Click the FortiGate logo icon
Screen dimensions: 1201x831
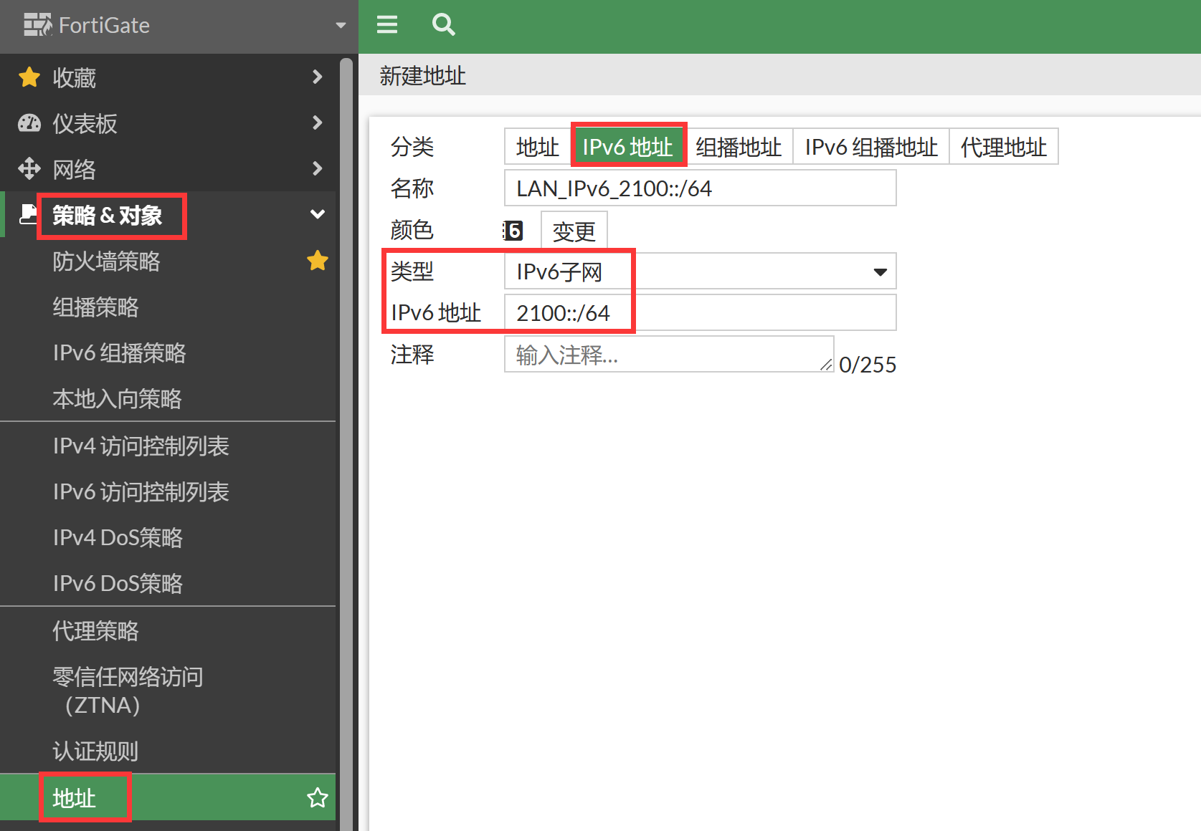(x=37, y=25)
